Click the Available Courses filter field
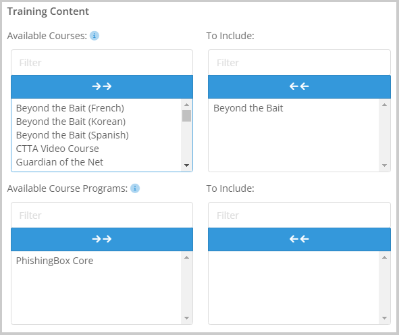This screenshot has height=335, width=399. (x=102, y=63)
